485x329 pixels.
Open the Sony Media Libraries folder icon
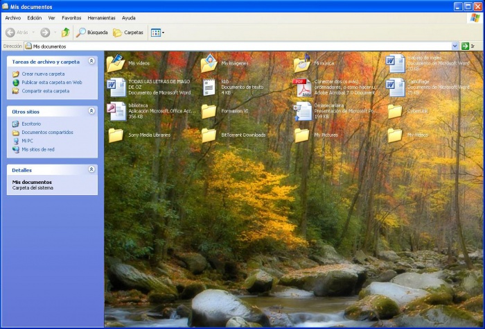116,135
